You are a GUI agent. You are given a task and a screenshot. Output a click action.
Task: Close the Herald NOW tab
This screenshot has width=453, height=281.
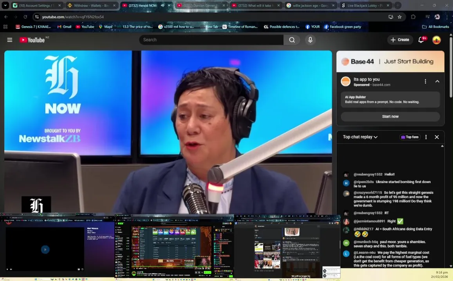click(x=169, y=5)
